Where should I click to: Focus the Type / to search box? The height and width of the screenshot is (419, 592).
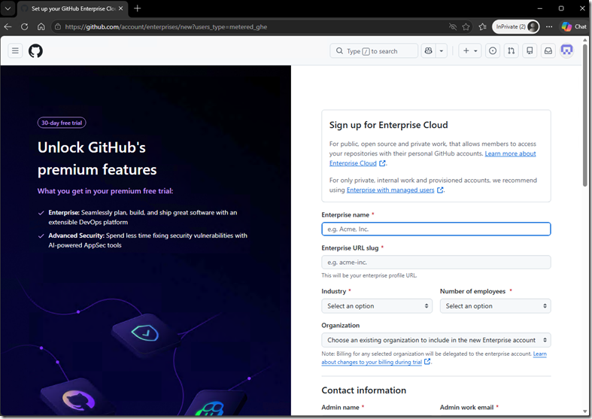(x=374, y=50)
